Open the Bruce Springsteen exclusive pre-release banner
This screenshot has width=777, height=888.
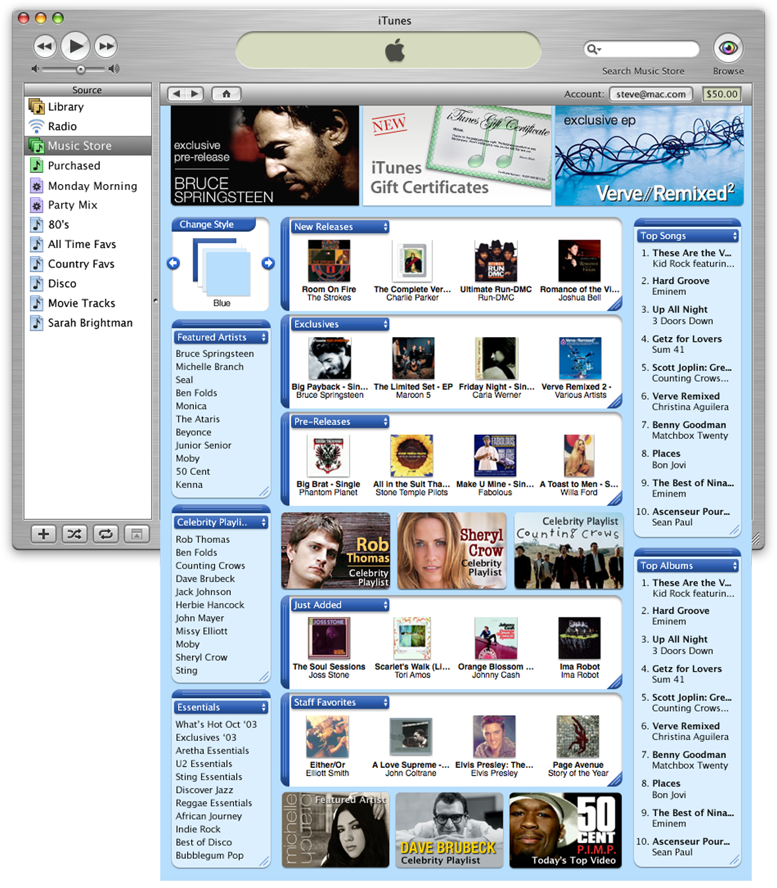click(x=265, y=156)
